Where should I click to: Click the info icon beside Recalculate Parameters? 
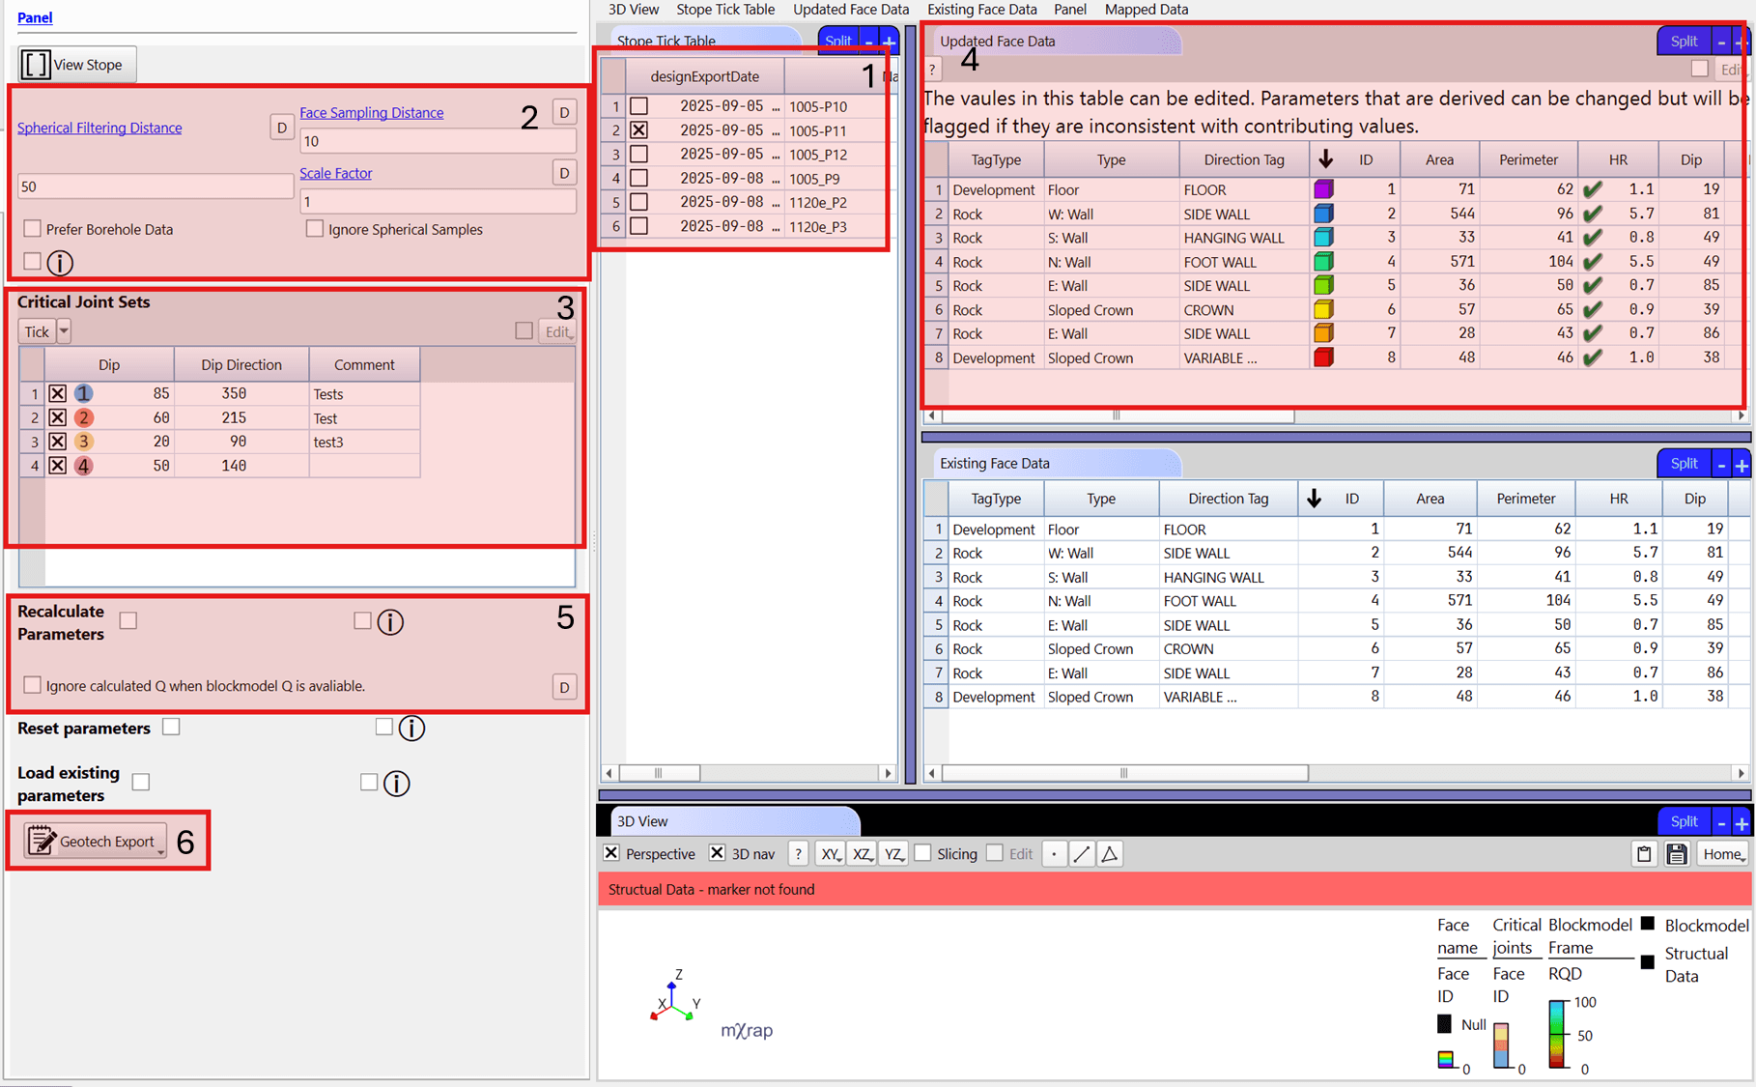click(390, 622)
